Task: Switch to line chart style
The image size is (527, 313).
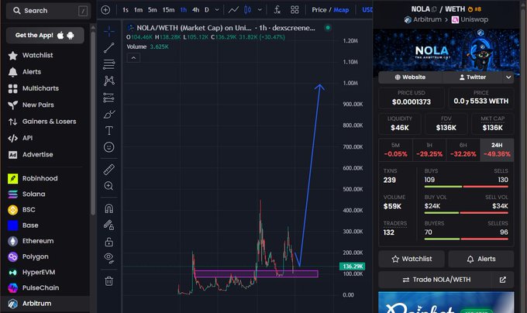Action: pyautogui.click(x=233, y=10)
